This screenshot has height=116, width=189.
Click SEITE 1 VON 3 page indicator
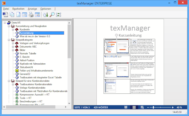click(x=82, y=108)
